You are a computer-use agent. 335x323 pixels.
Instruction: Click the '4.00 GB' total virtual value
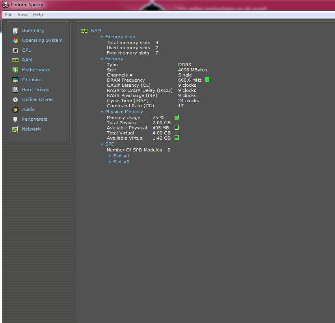click(162, 133)
